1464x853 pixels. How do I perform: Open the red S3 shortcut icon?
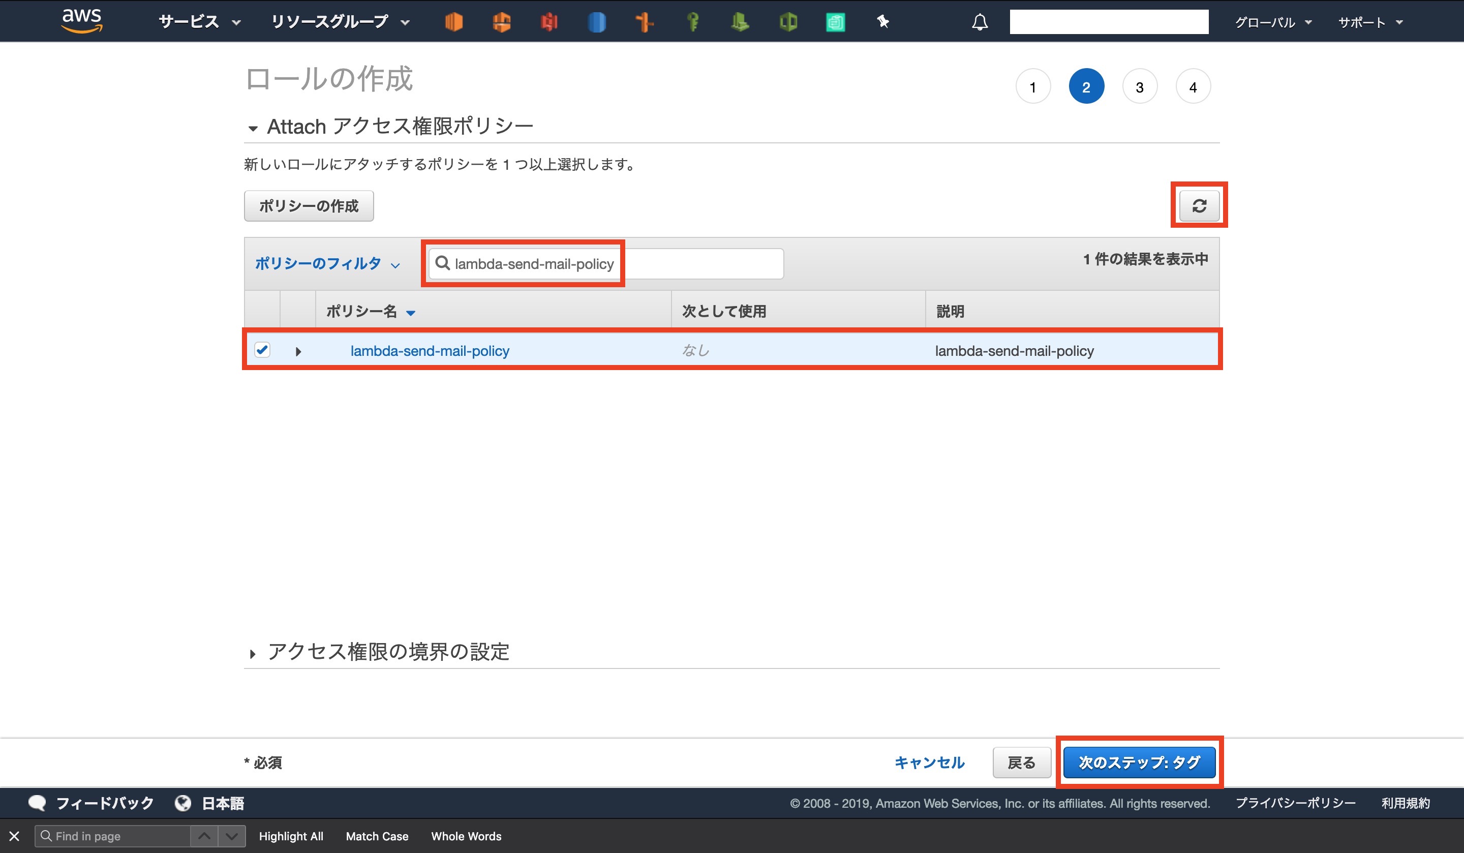548,22
